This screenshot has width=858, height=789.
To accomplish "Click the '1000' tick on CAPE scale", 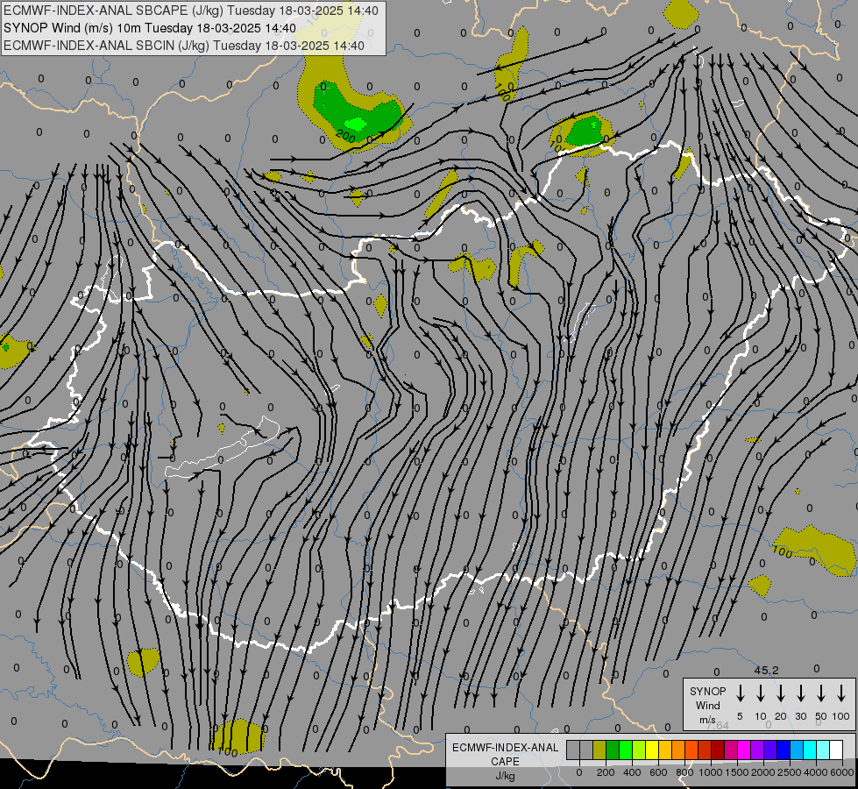I will coord(711,772).
